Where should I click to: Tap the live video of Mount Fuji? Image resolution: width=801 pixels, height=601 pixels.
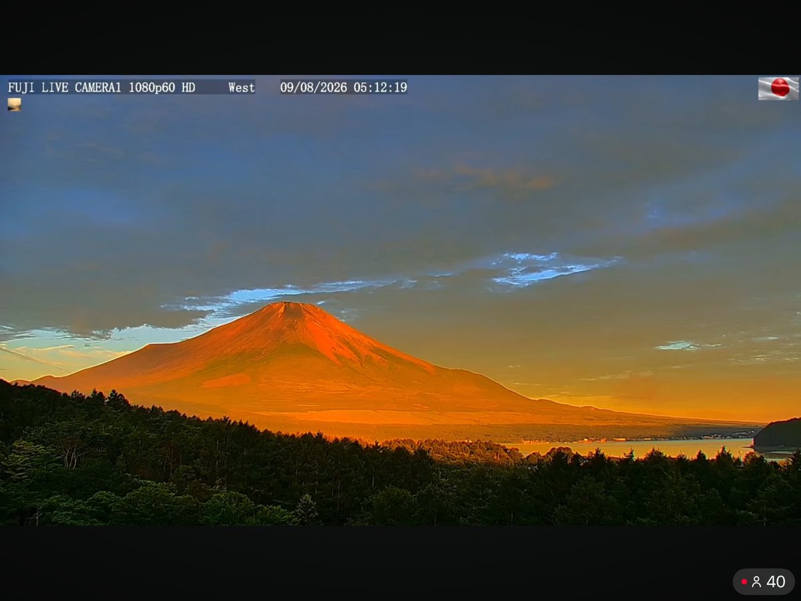[400, 300]
